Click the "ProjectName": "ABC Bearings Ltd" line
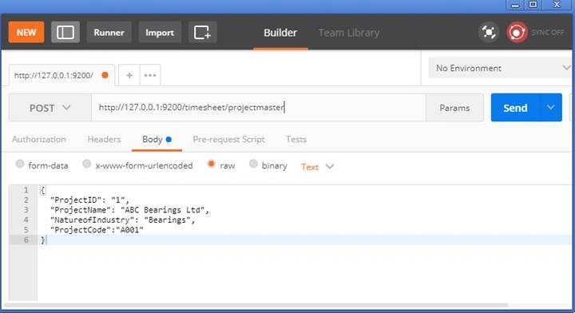575x313 pixels. point(129,210)
